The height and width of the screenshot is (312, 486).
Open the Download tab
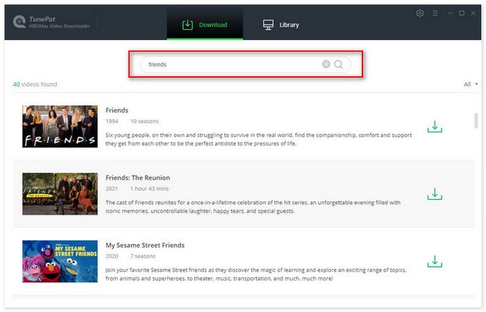[x=205, y=24]
